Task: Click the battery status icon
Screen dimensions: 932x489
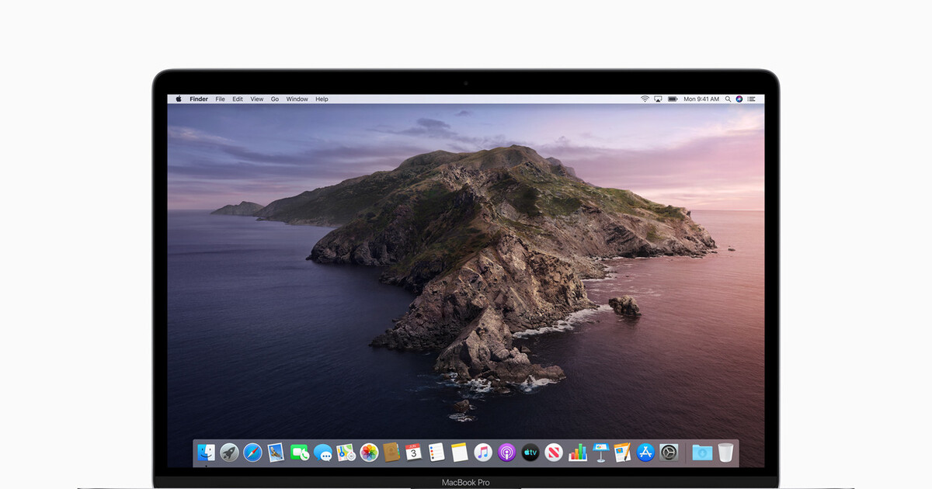Action: point(672,99)
